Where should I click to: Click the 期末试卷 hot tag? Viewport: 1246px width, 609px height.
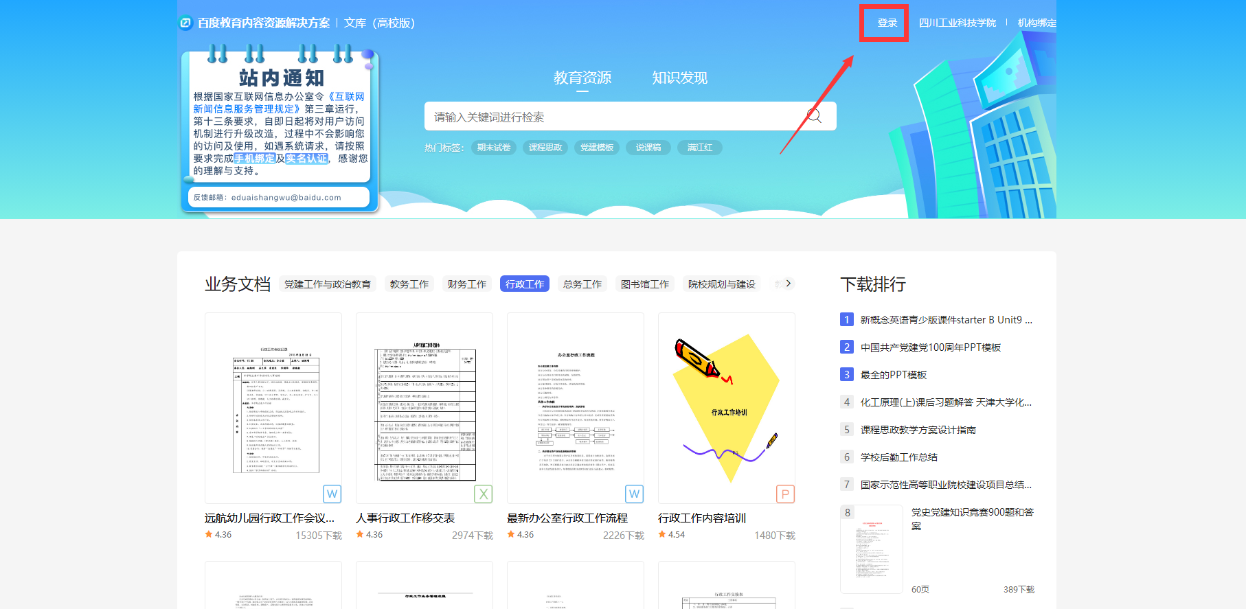494,148
